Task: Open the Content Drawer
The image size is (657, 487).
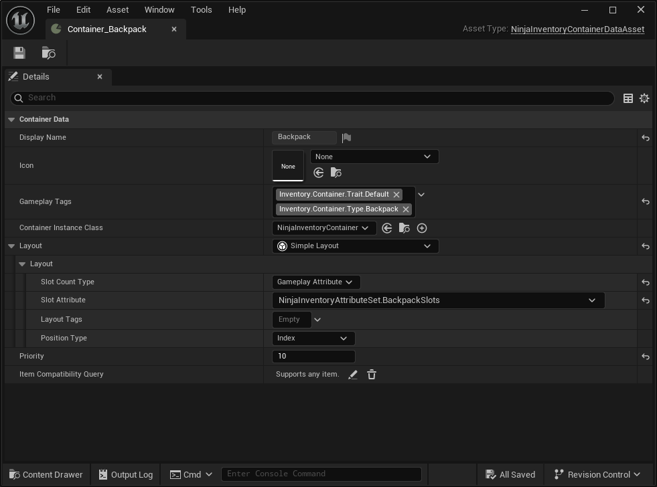Action: (x=45, y=474)
